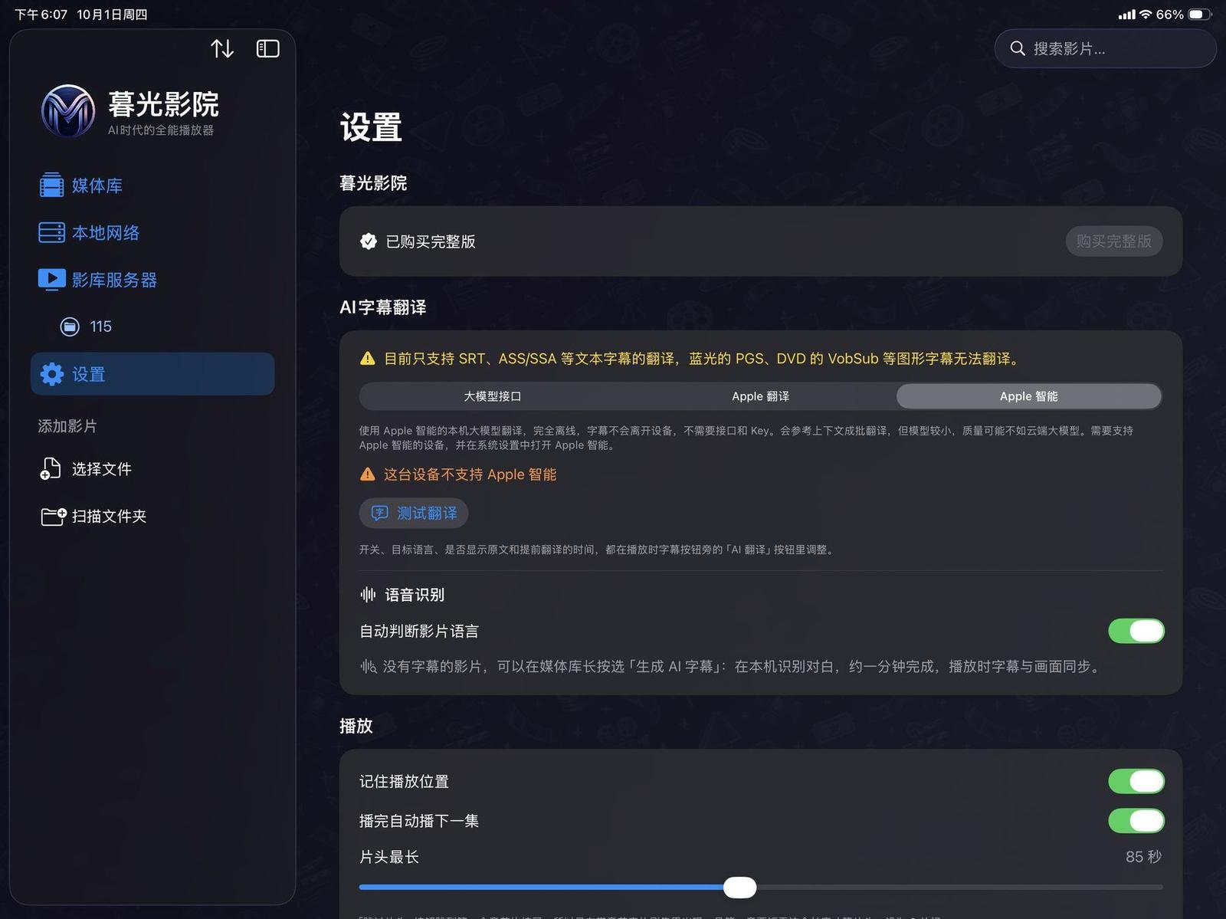The width and height of the screenshot is (1226, 919).
Task: Tap the sort arrows icon in sidebar
Action: tap(222, 49)
